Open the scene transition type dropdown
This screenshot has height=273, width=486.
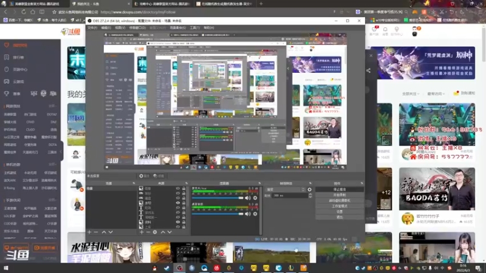point(286,189)
